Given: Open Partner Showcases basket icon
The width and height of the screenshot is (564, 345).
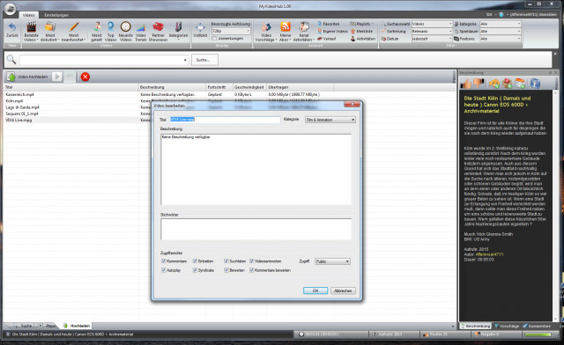Looking at the screenshot, I should click(x=159, y=32).
